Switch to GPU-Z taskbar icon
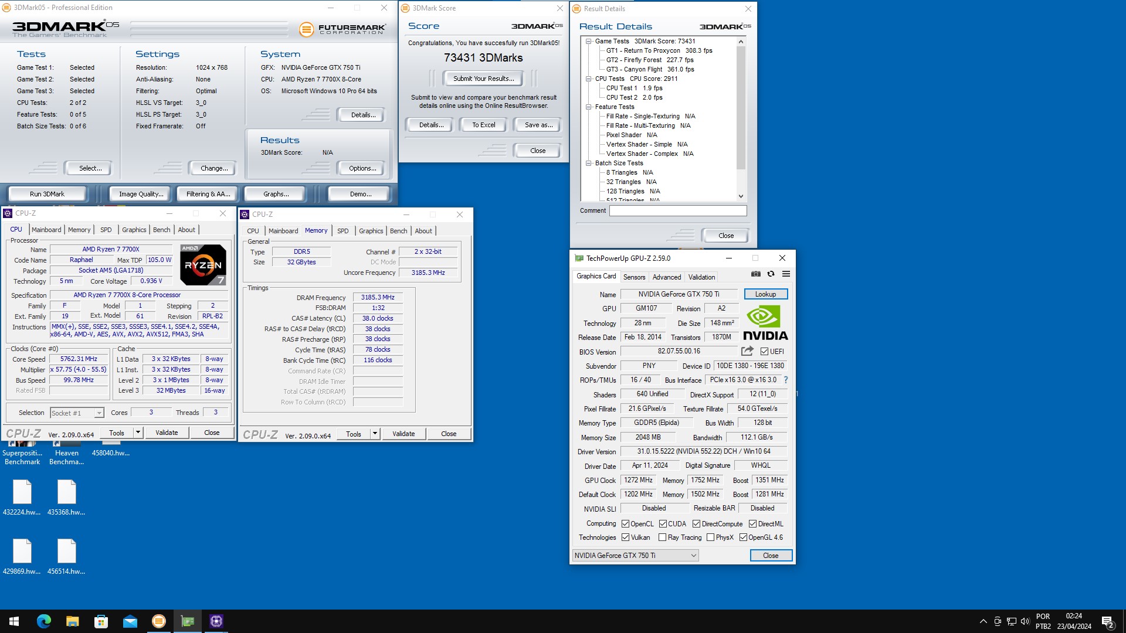This screenshot has height=633, width=1126. tap(187, 621)
